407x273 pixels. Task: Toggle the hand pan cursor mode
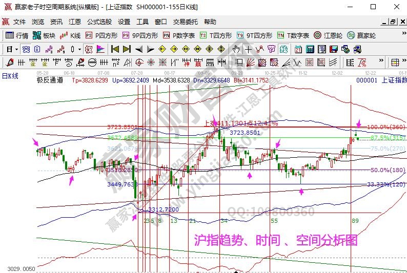coord(236,49)
